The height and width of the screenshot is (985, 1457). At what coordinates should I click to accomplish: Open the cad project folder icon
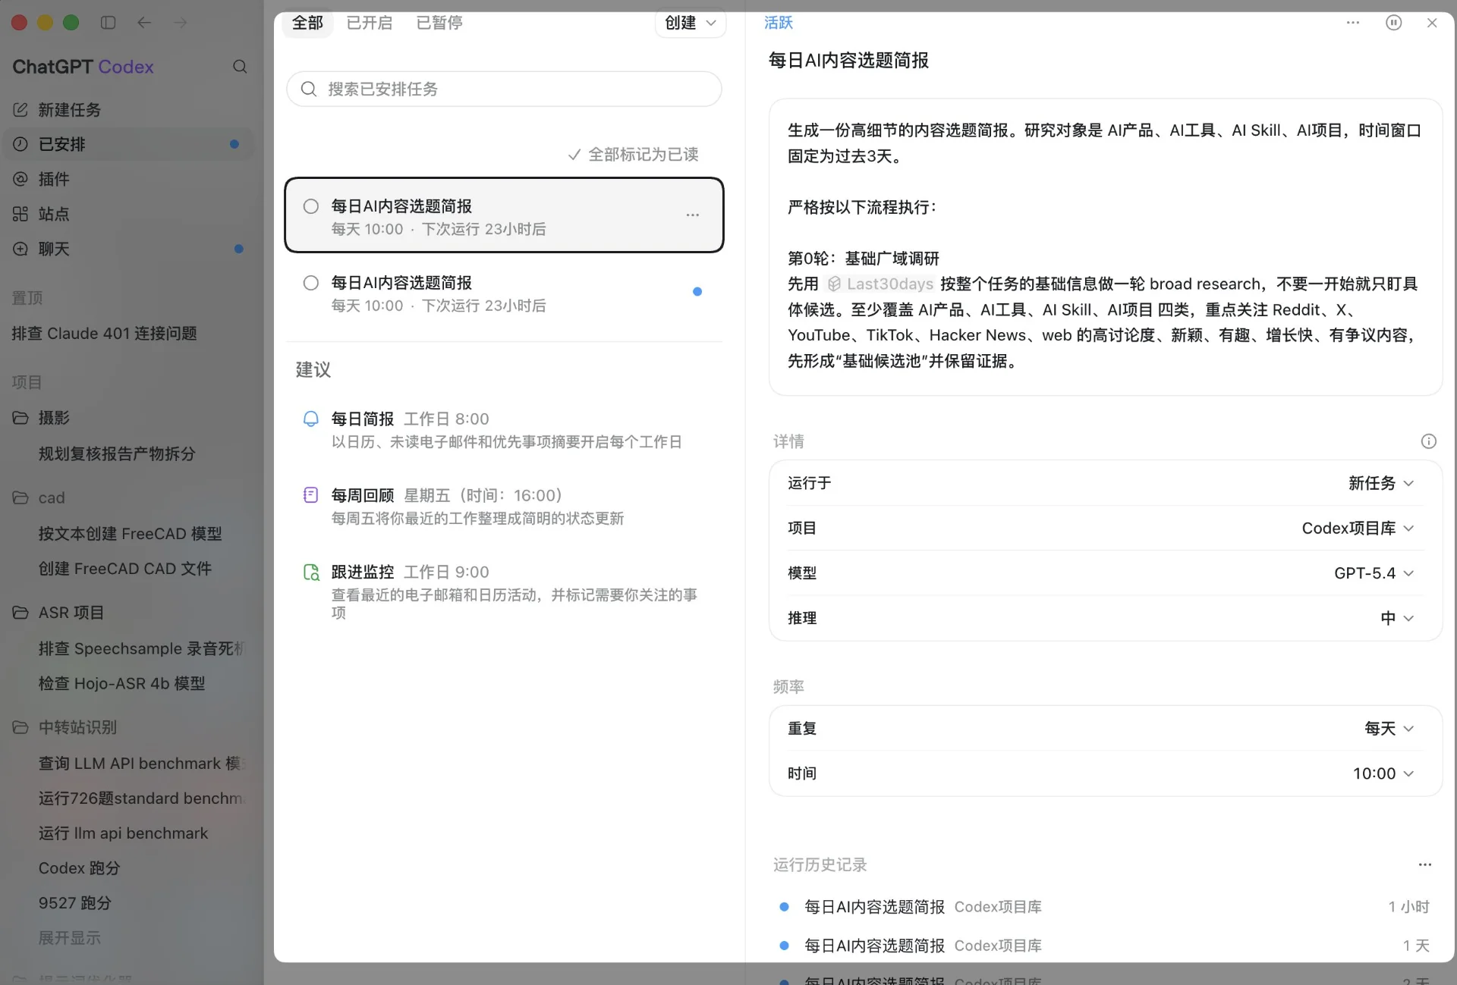(x=20, y=497)
